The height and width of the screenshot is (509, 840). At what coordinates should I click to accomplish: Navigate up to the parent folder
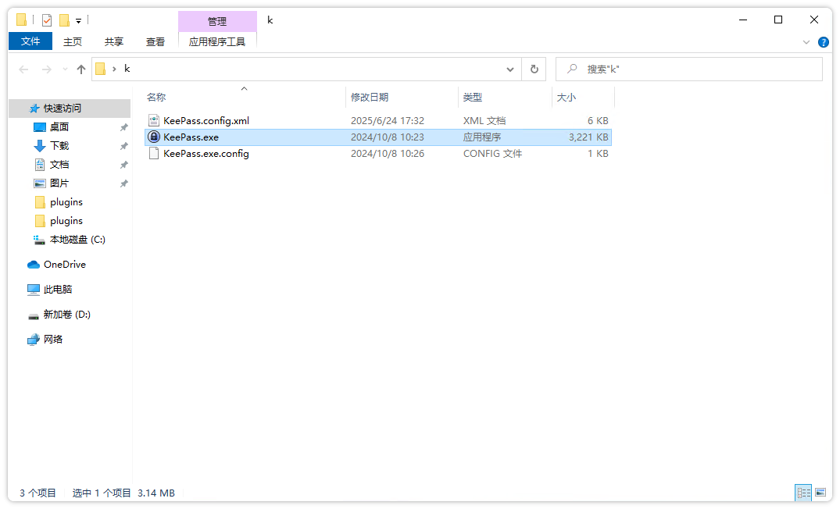(81, 69)
